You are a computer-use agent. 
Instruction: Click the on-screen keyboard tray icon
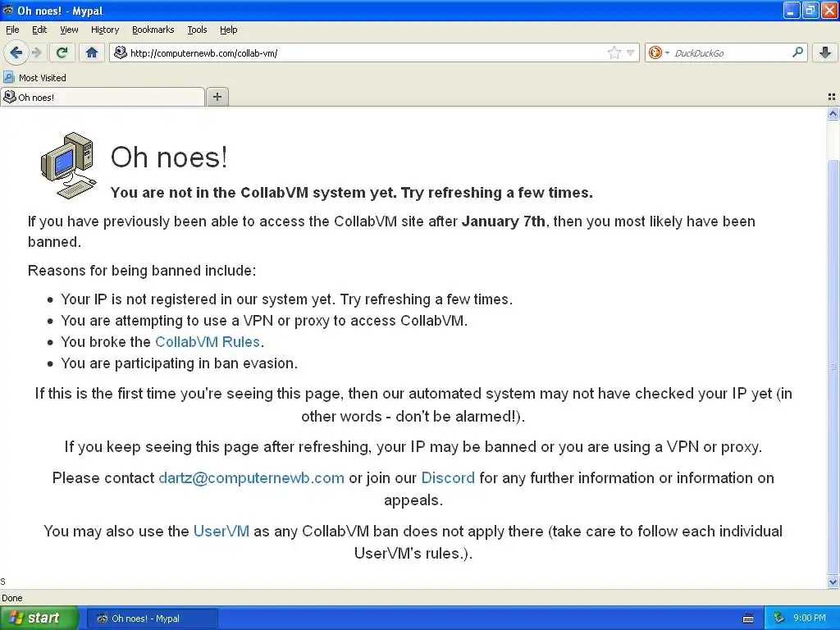click(x=748, y=619)
